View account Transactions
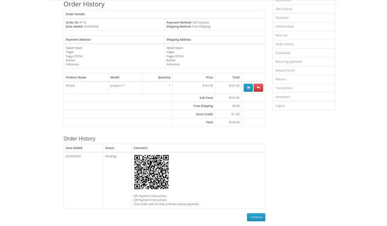Screen dimensions: 387x226 284,88
